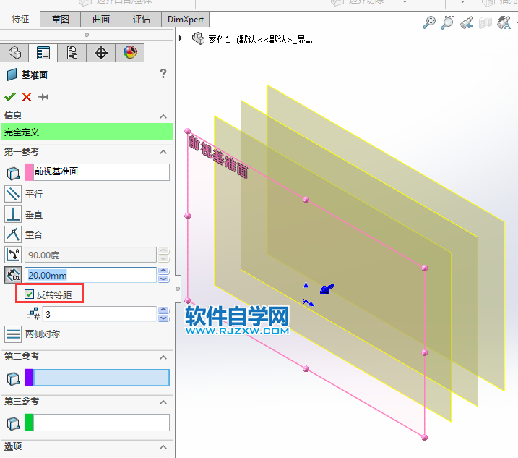Viewport: 518px width, 458px height.
Task: Select the 平行 parallel constraint icon
Action: click(13, 194)
